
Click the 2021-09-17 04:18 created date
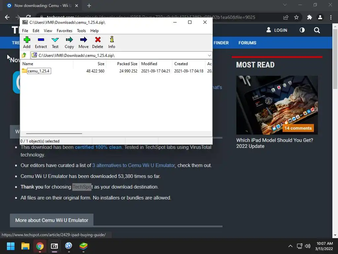click(x=188, y=71)
